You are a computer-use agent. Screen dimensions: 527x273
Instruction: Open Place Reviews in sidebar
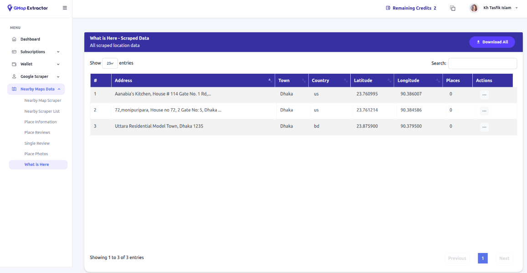point(37,132)
